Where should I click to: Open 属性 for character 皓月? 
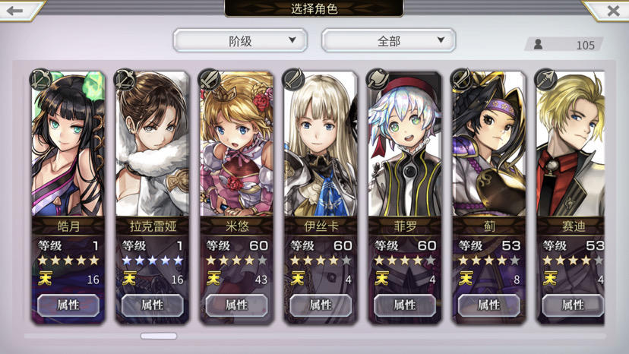click(x=68, y=305)
